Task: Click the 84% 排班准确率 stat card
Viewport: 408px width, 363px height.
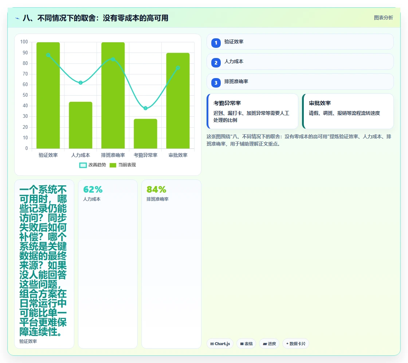Action: tap(171, 264)
